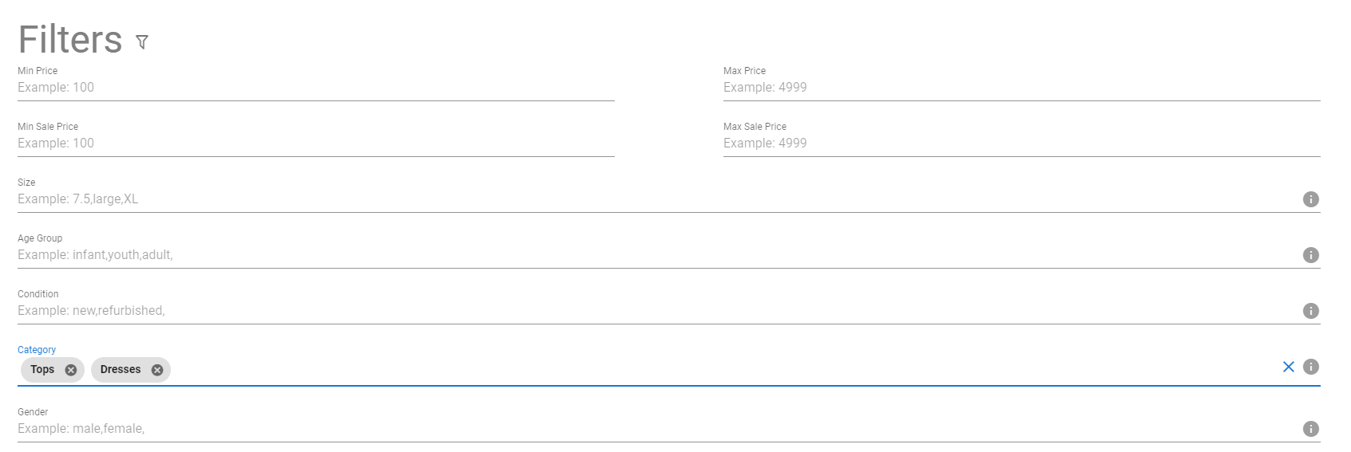This screenshot has height=452, width=1351.
Task: Remove the Tops category chip
Action: coord(71,370)
